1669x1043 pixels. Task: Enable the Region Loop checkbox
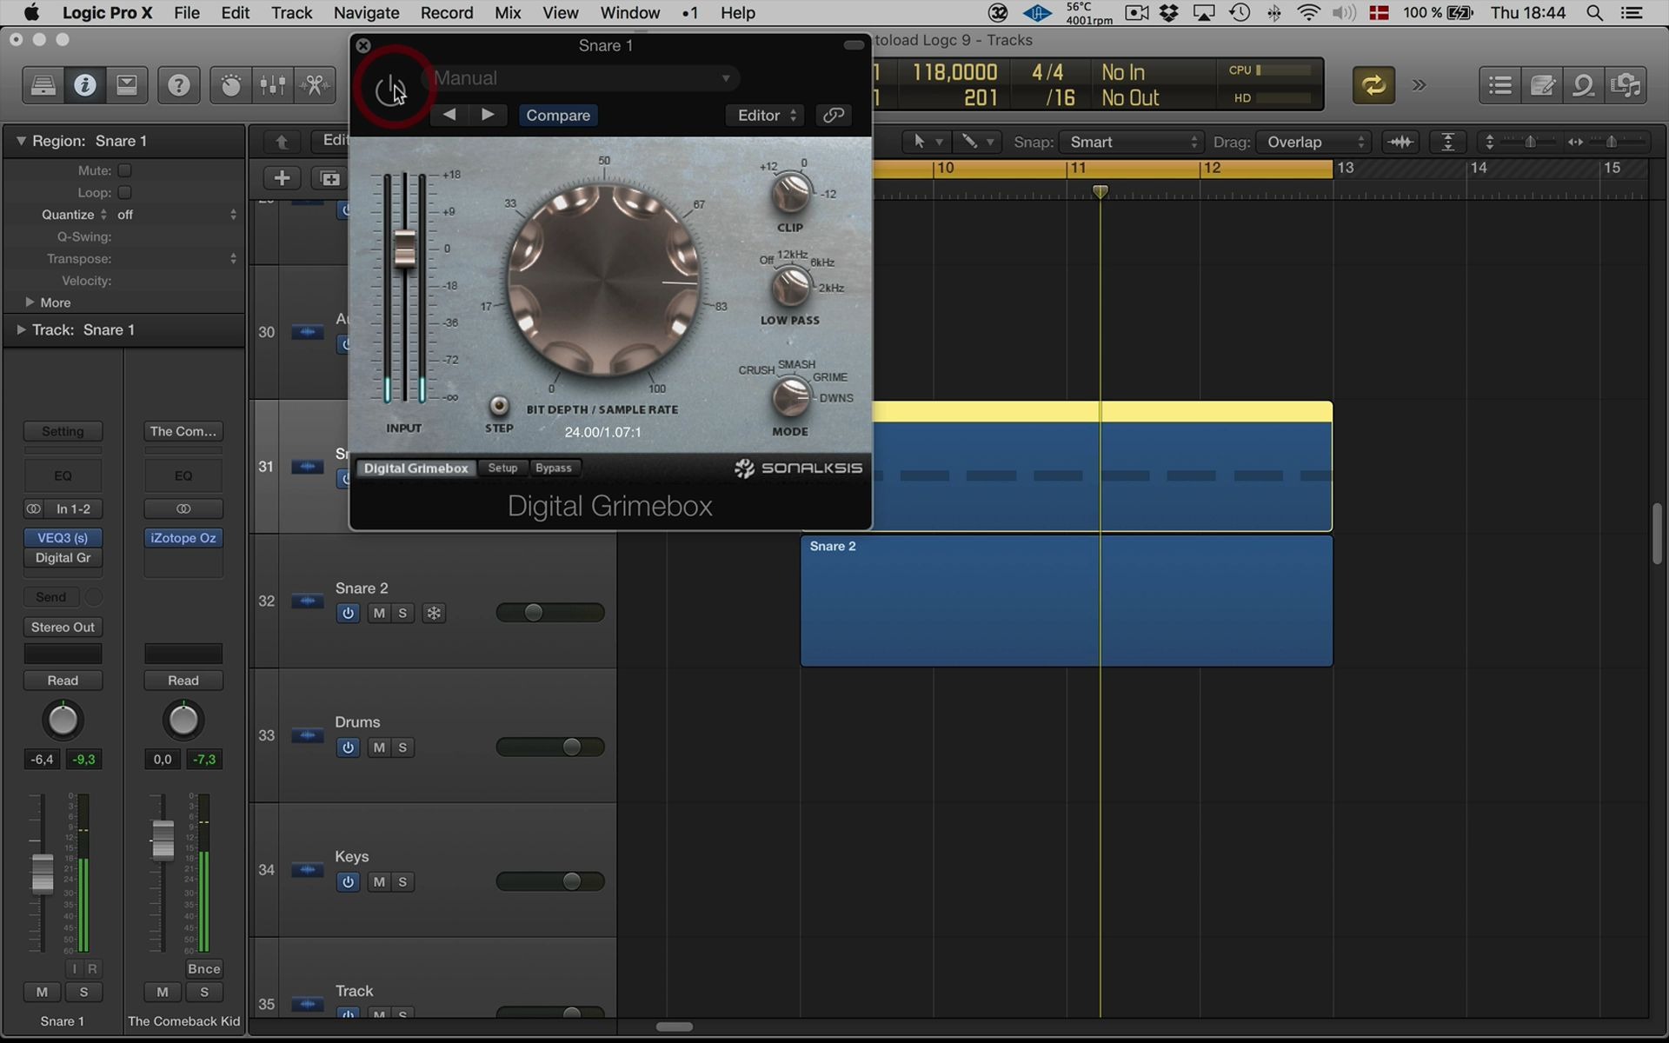point(124,192)
